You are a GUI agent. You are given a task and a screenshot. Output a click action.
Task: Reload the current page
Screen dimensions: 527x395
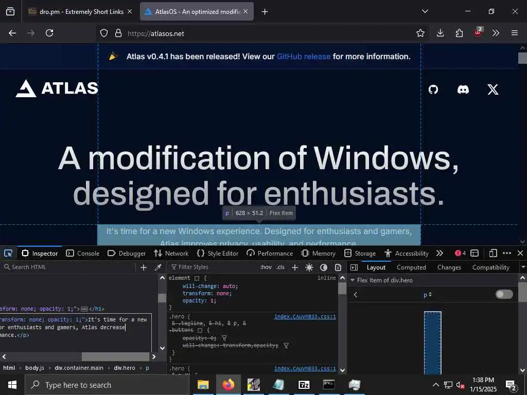point(49,33)
